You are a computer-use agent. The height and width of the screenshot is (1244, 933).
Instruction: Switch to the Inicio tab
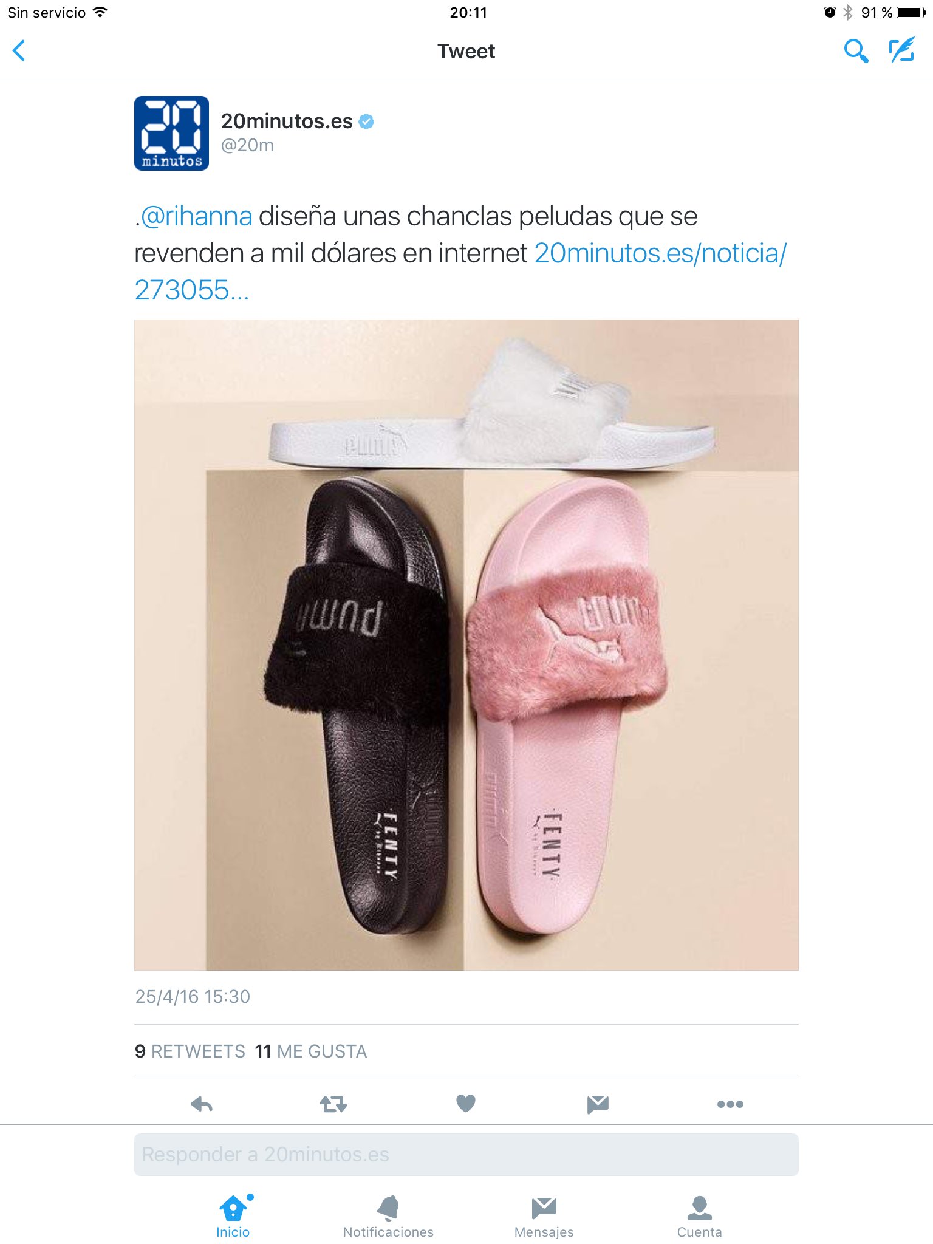click(x=233, y=1216)
